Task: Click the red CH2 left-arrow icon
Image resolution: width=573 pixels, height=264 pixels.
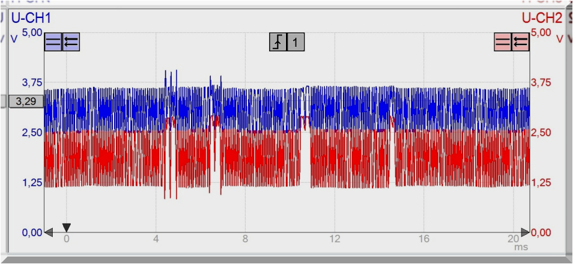Action: (x=520, y=42)
